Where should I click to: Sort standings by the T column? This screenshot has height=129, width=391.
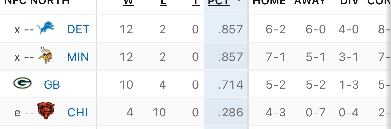click(x=196, y=3)
